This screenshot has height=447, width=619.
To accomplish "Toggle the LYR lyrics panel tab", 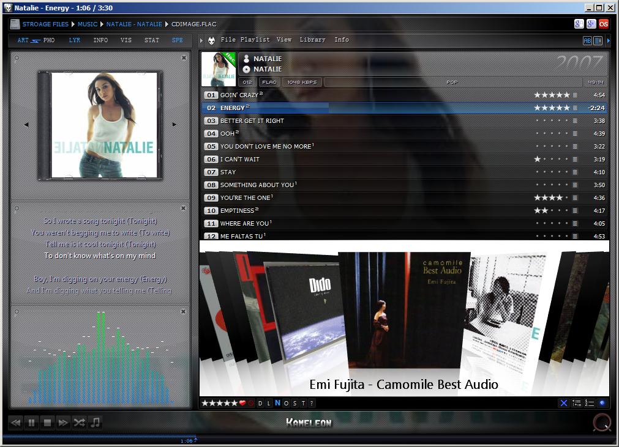I will [x=75, y=40].
